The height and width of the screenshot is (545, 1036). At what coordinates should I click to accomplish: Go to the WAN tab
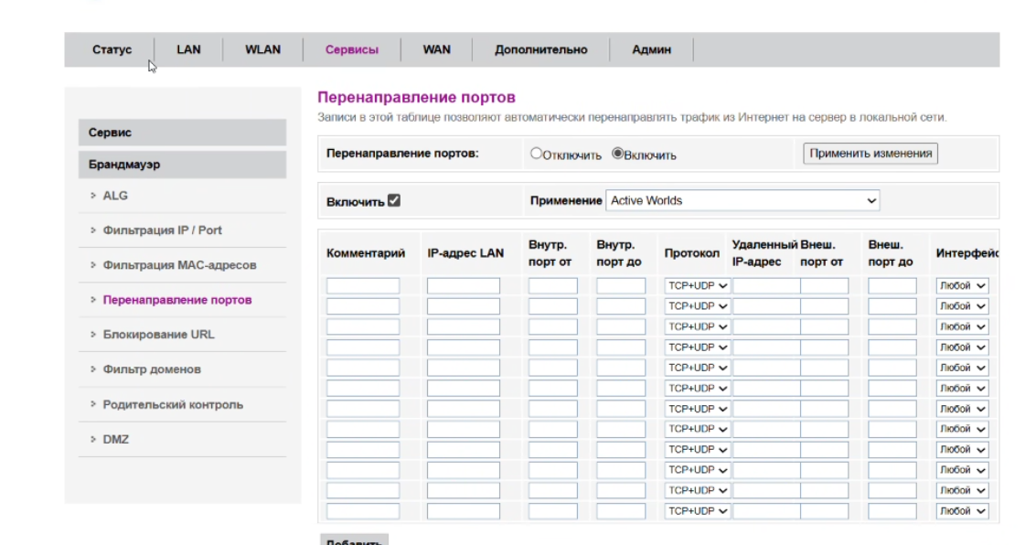coord(436,50)
